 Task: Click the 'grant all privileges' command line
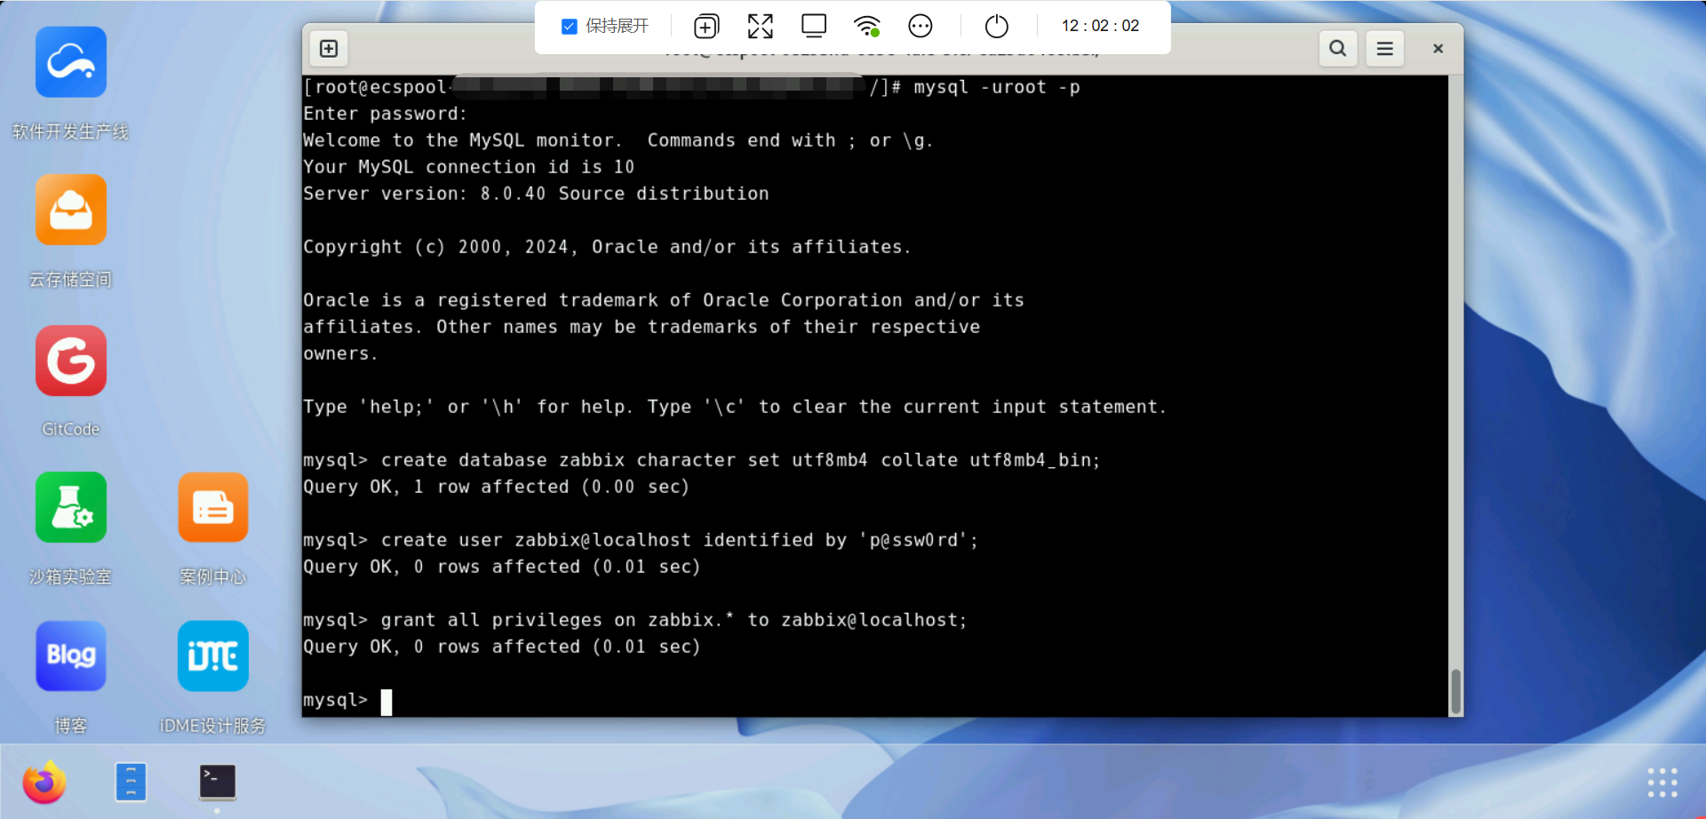point(635,620)
